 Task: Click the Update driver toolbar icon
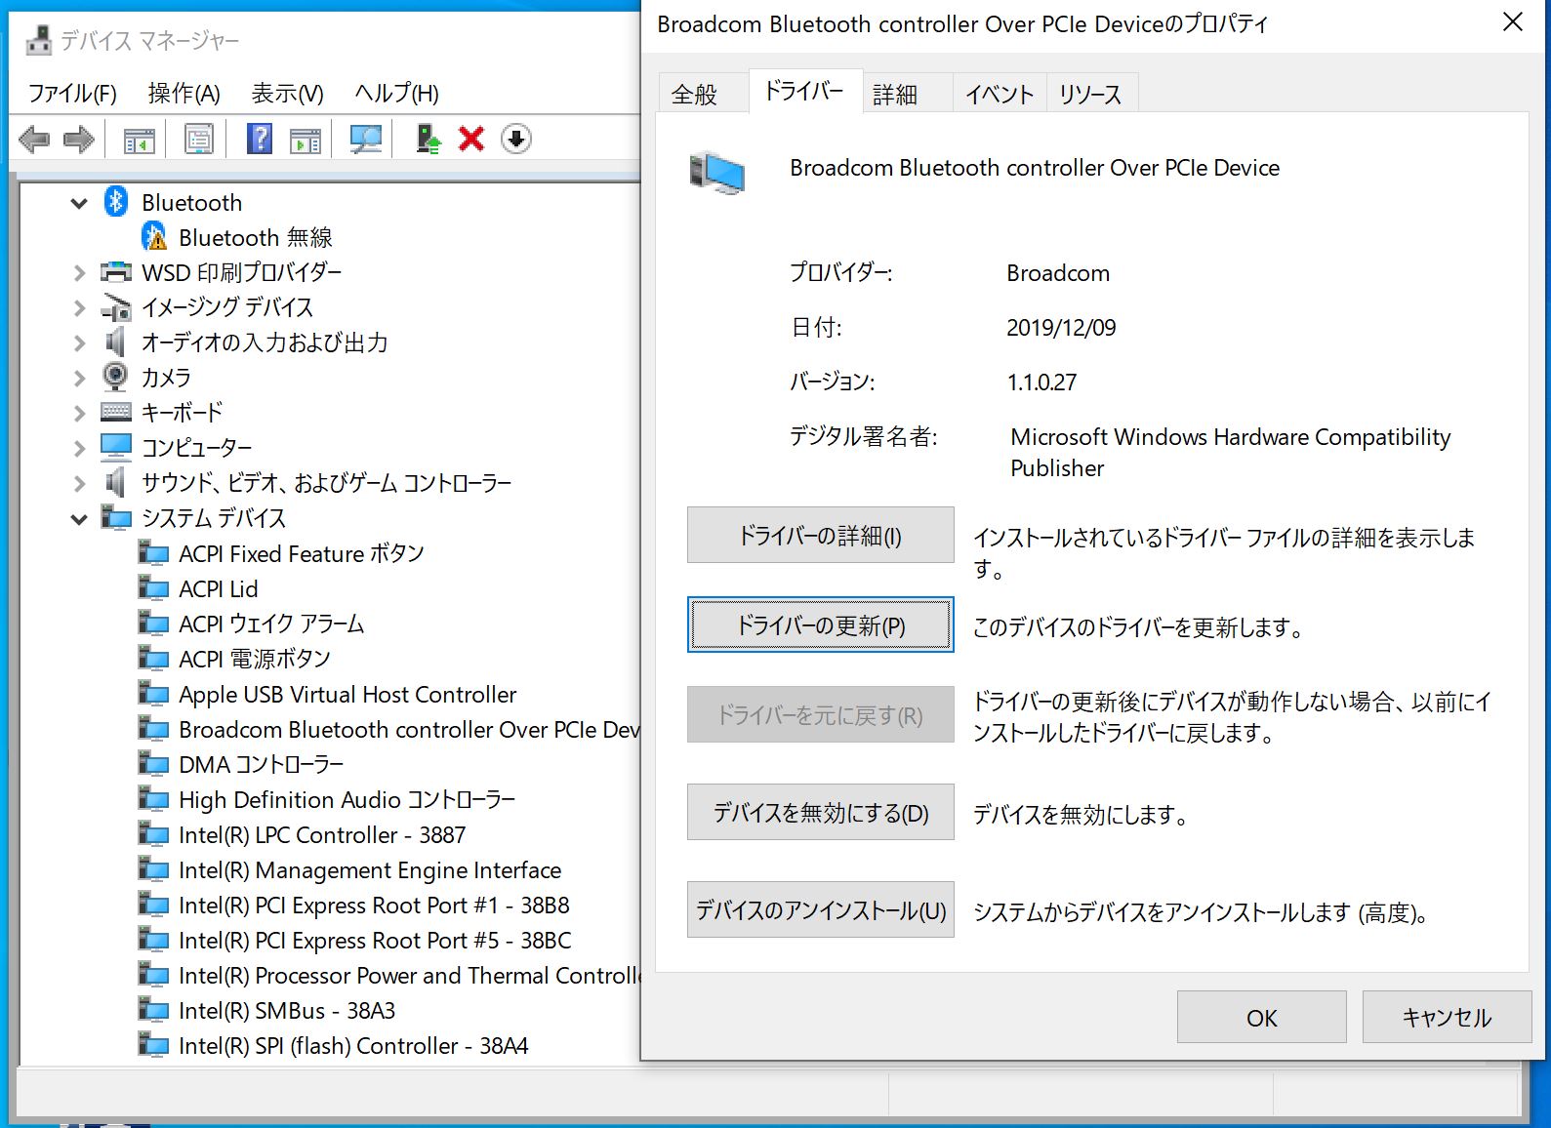click(428, 139)
